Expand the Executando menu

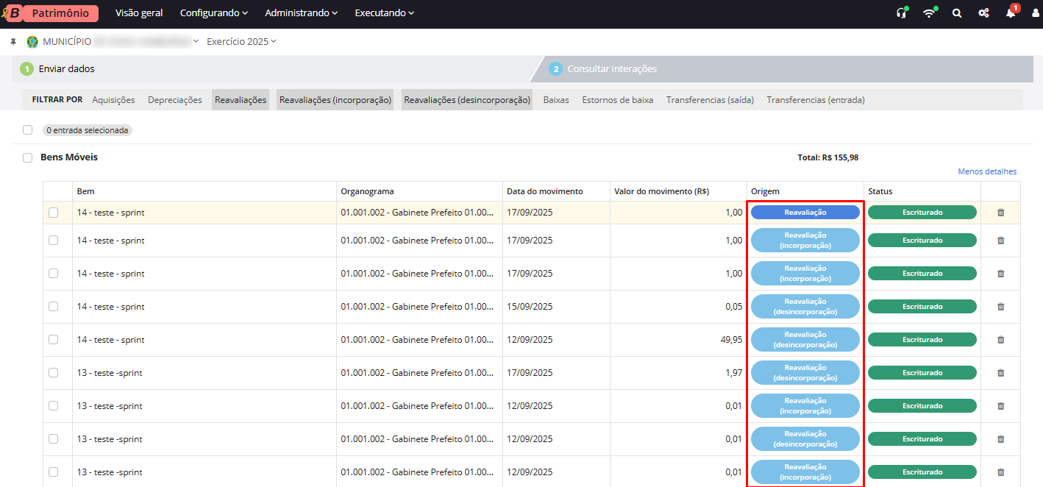(384, 13)
